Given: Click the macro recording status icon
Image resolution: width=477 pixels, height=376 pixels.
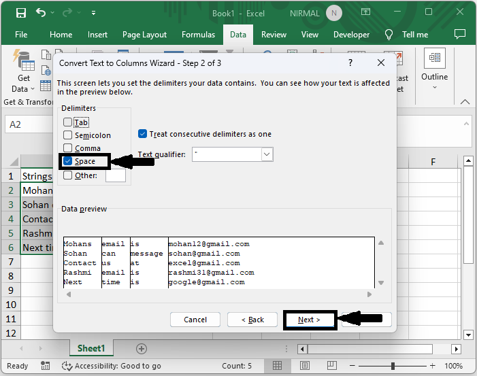Looking at the screenshot, I should [x=46, y=366].
